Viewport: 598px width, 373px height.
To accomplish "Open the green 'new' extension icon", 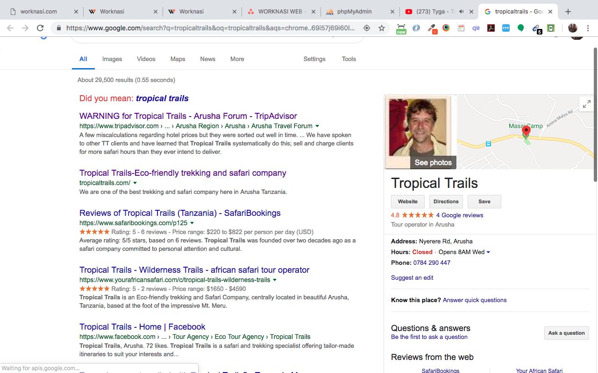I will pyautogui.click(x=401, y=28).
